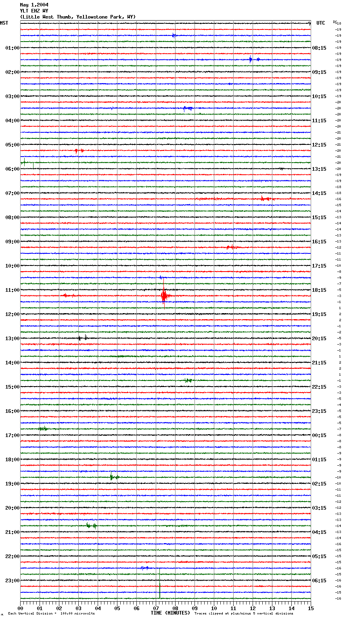Click the 06:15 UTC time label
Screen dimensions: 343x619
point(319,581)
